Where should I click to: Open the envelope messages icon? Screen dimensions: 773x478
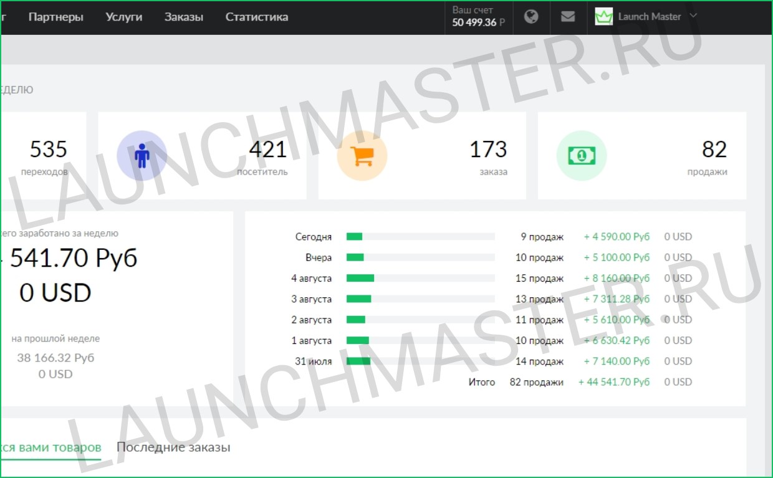pyautogui.click(x=568, y=17)
